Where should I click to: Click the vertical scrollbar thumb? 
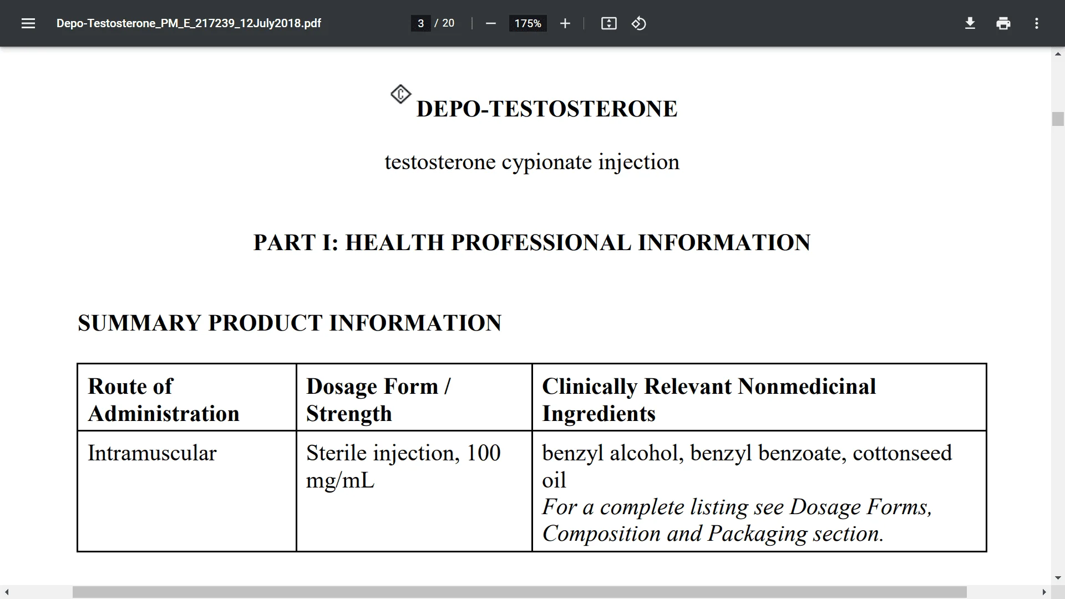[x=1058, y=119]
